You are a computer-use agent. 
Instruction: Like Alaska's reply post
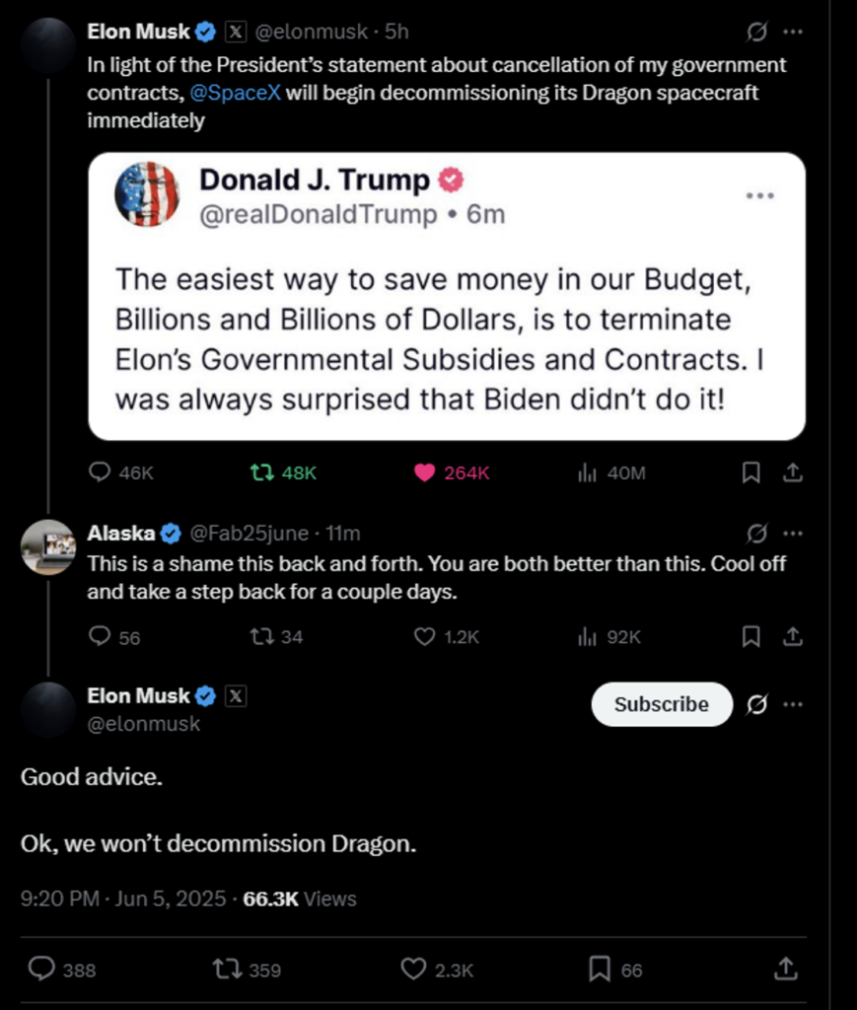(425, 636)
